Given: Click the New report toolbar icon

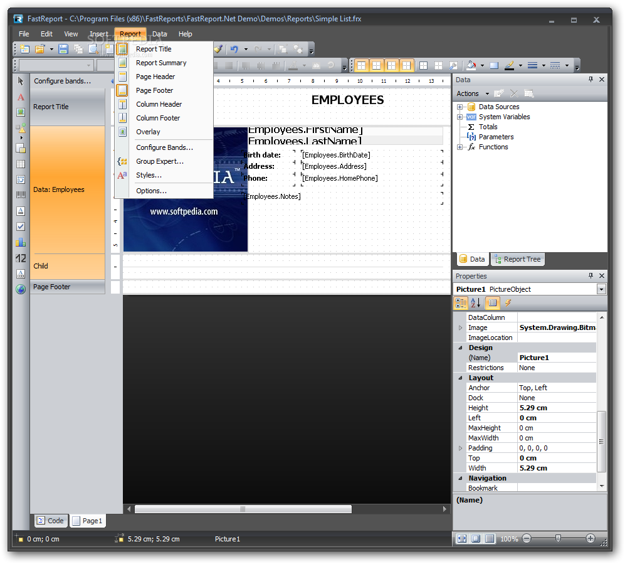Looking at the screenshot, I should click(x=24, y=49).
